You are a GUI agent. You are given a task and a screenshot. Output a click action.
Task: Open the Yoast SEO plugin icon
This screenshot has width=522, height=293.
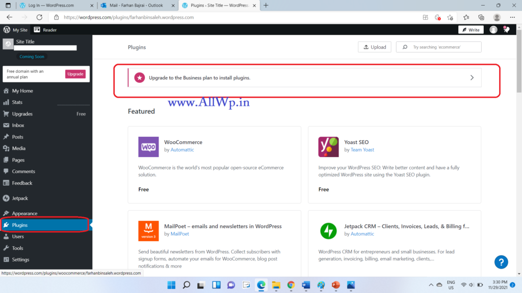328,147
